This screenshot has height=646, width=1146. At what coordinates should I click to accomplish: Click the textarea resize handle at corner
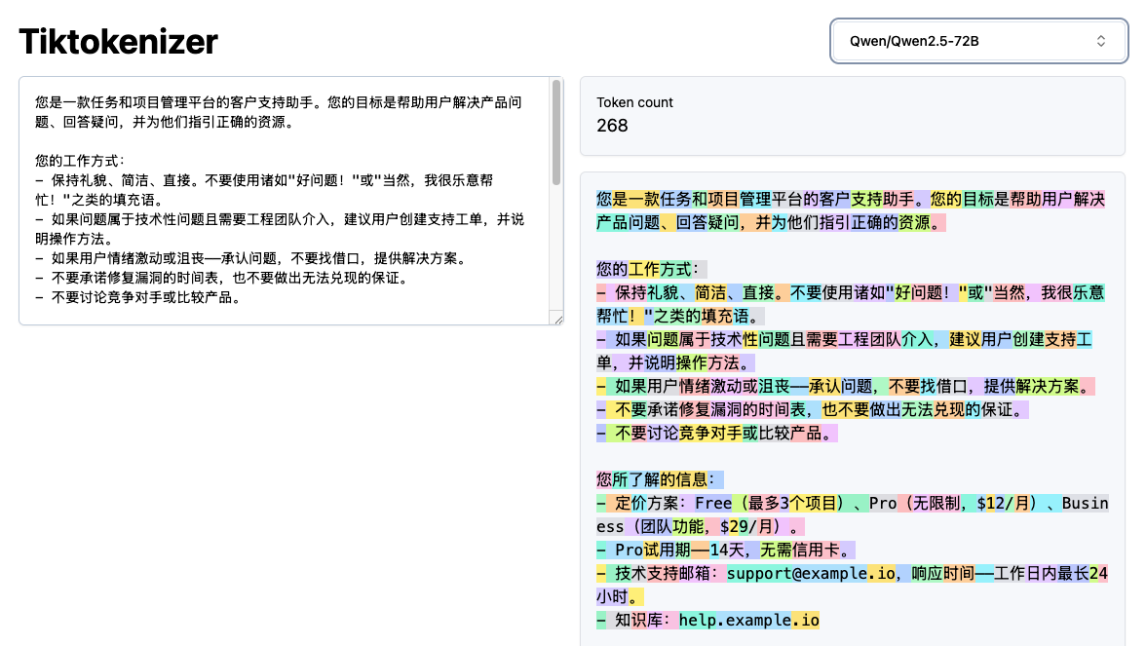coord(557,319)
